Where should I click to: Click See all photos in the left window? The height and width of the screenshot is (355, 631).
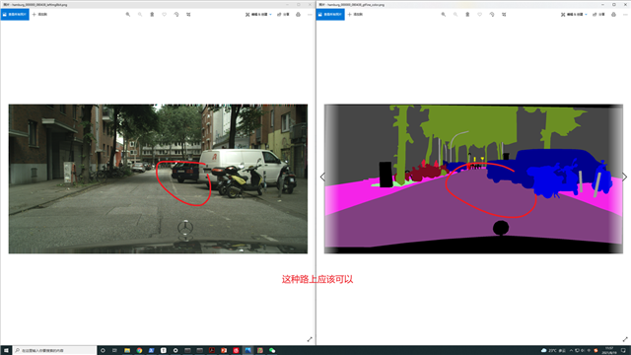(15, 15)
